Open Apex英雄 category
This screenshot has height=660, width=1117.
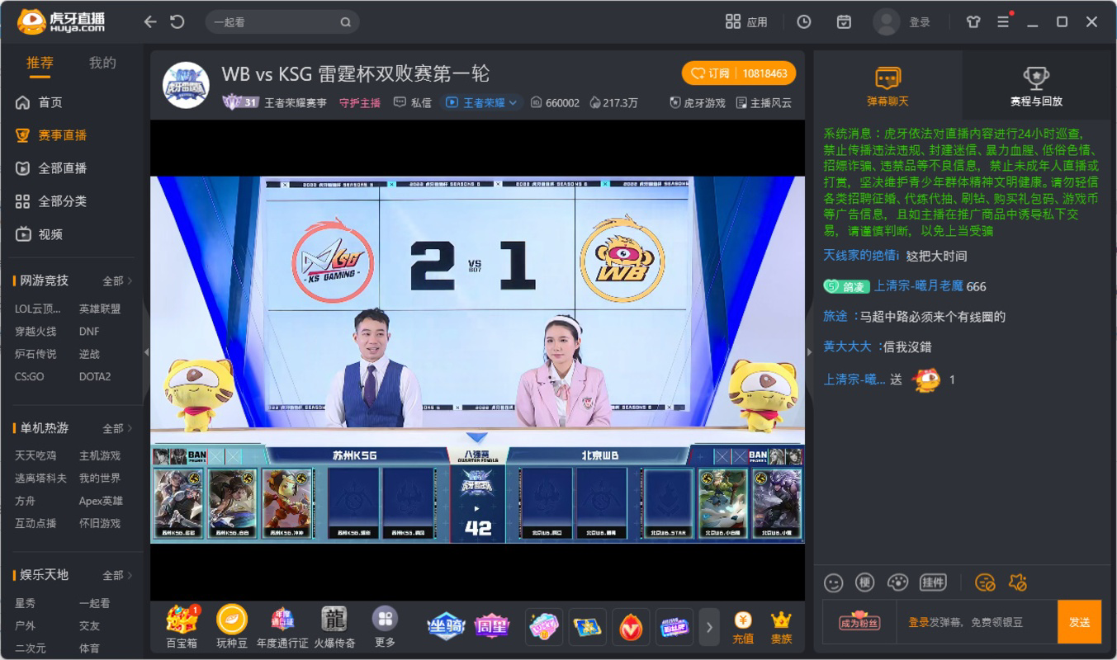pos(101,501)
